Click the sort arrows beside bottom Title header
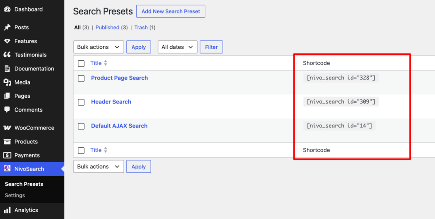The height and width of the screenshot is (219, 435). (105, 150)
